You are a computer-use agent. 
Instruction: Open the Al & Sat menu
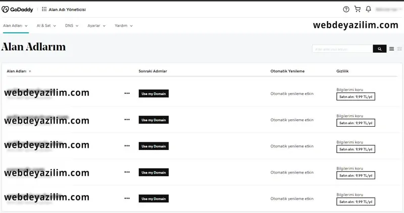point(46,26)
